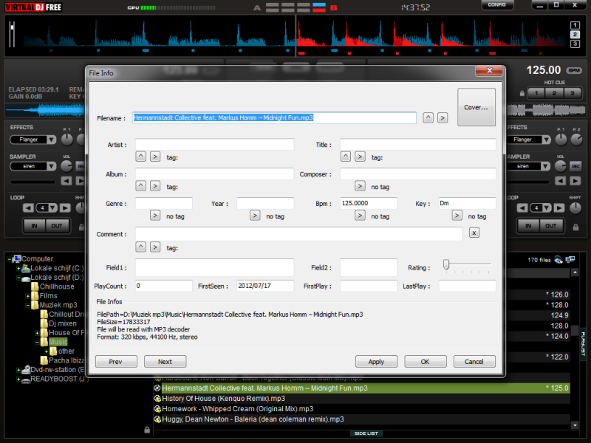Double the left deck loop with right arrow

coord(65,208)
